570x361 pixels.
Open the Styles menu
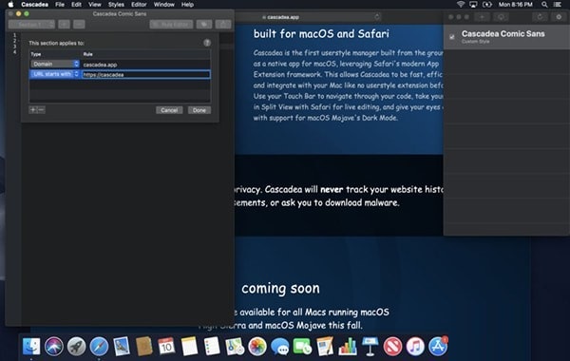(116, 5)
